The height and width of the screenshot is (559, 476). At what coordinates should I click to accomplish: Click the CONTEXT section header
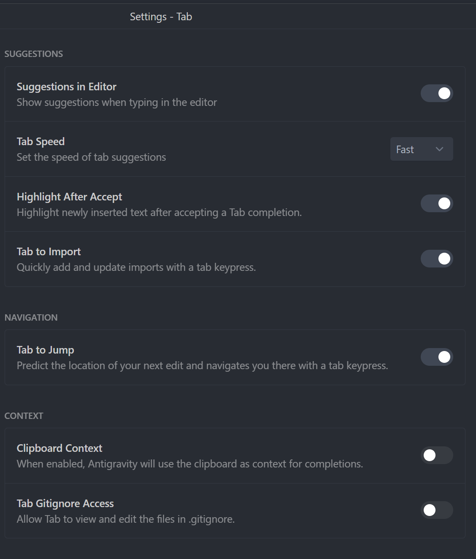tap(24, 416)
